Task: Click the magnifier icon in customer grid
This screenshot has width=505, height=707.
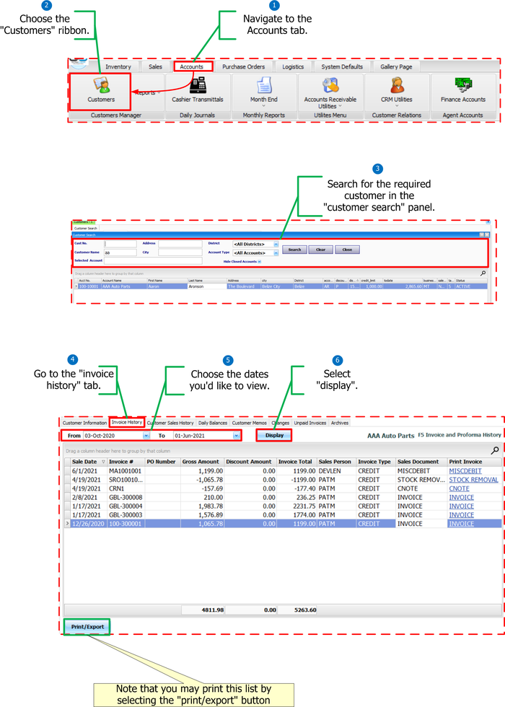Action: pyautogui.click(x=483, y=273)
